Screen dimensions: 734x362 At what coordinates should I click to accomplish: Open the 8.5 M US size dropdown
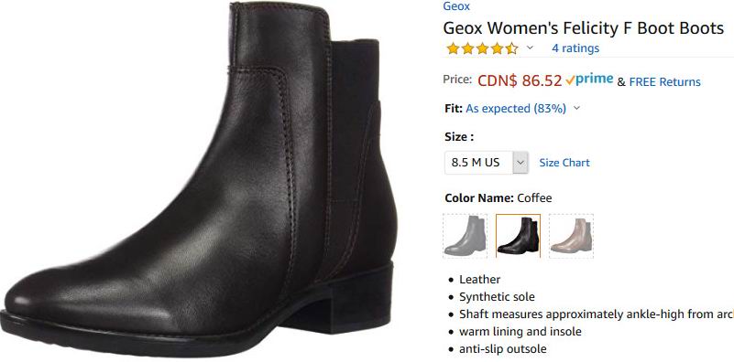487,163
